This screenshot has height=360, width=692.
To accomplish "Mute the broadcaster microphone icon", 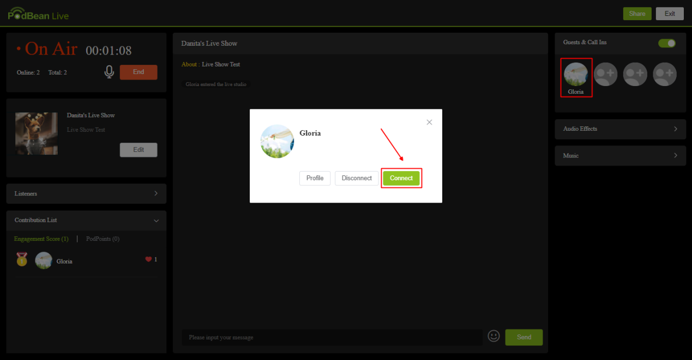I will click(109, 71).
